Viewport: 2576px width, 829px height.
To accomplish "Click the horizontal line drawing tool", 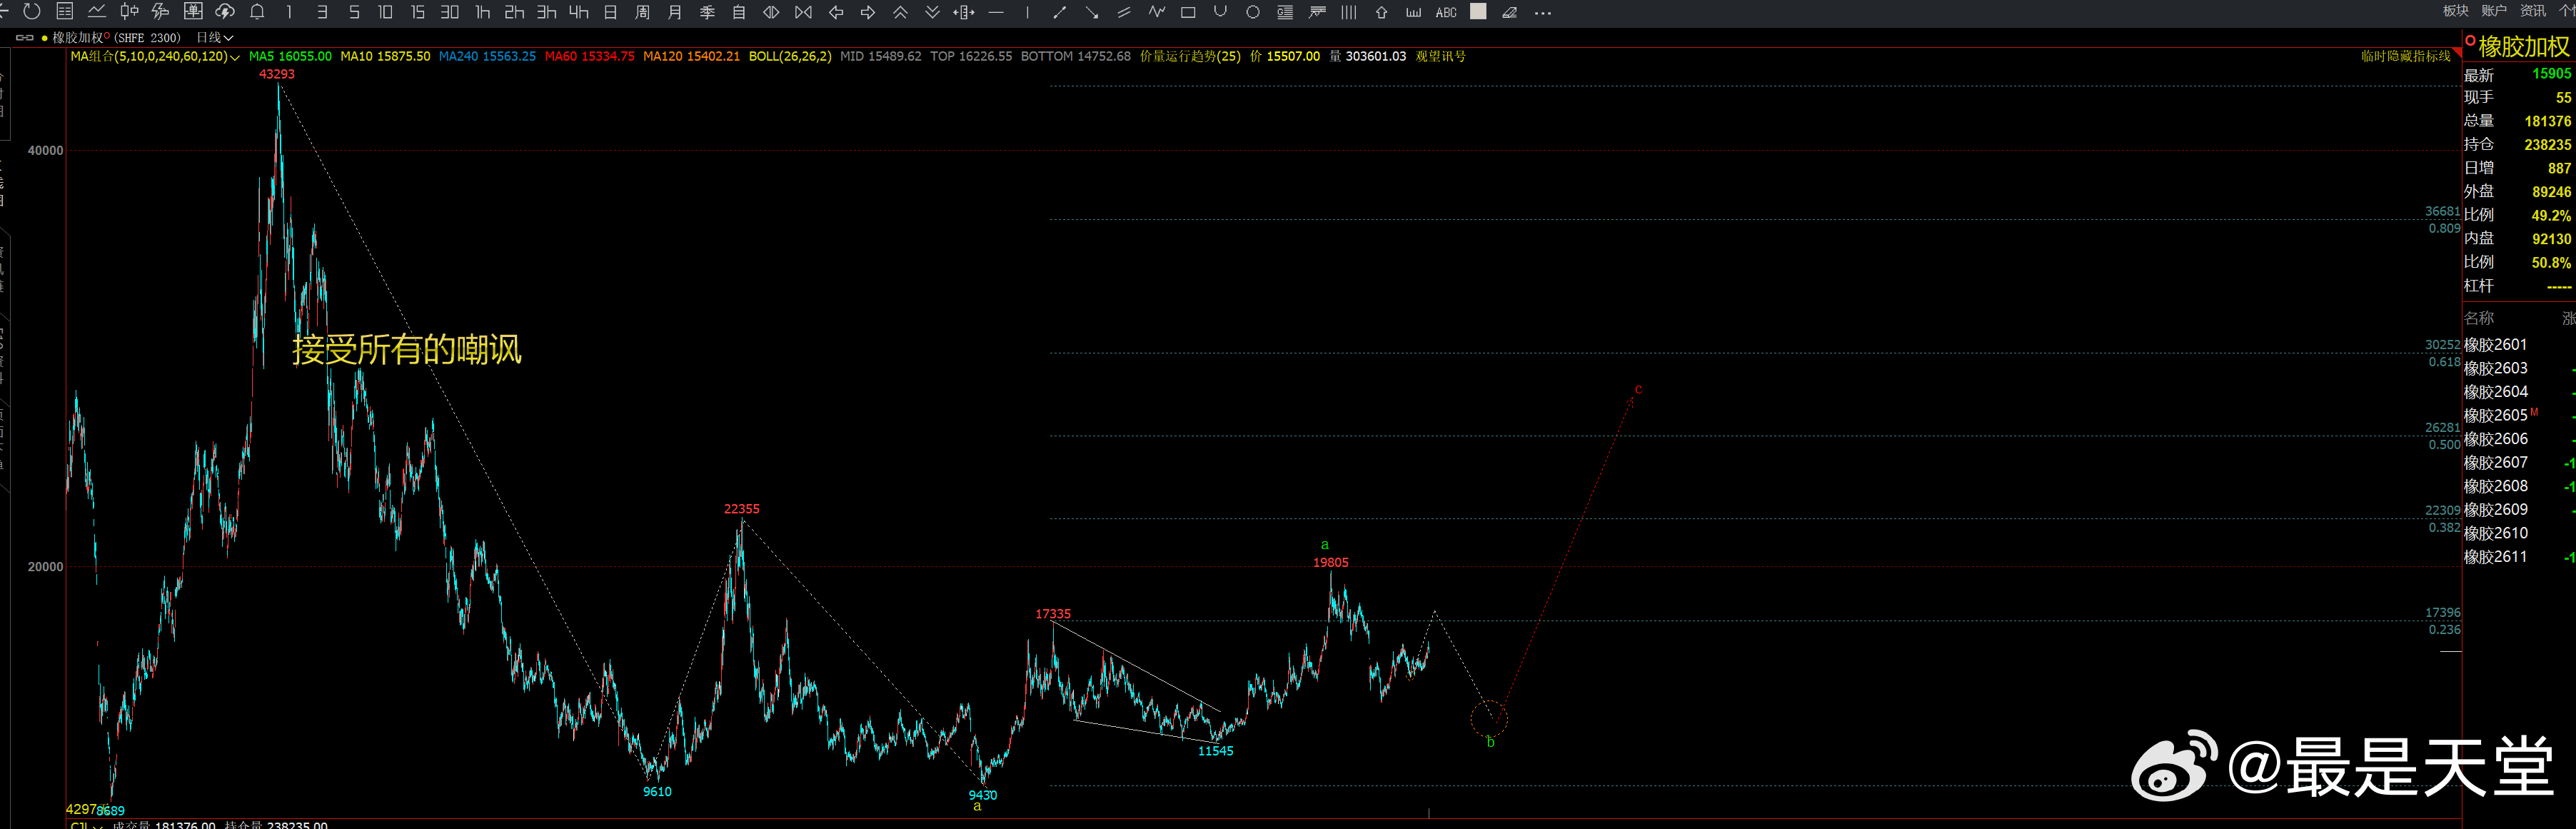I will [x=995, y=13].
